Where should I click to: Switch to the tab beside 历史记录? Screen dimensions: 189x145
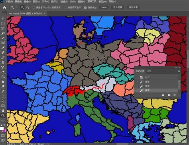pos(149,71)
